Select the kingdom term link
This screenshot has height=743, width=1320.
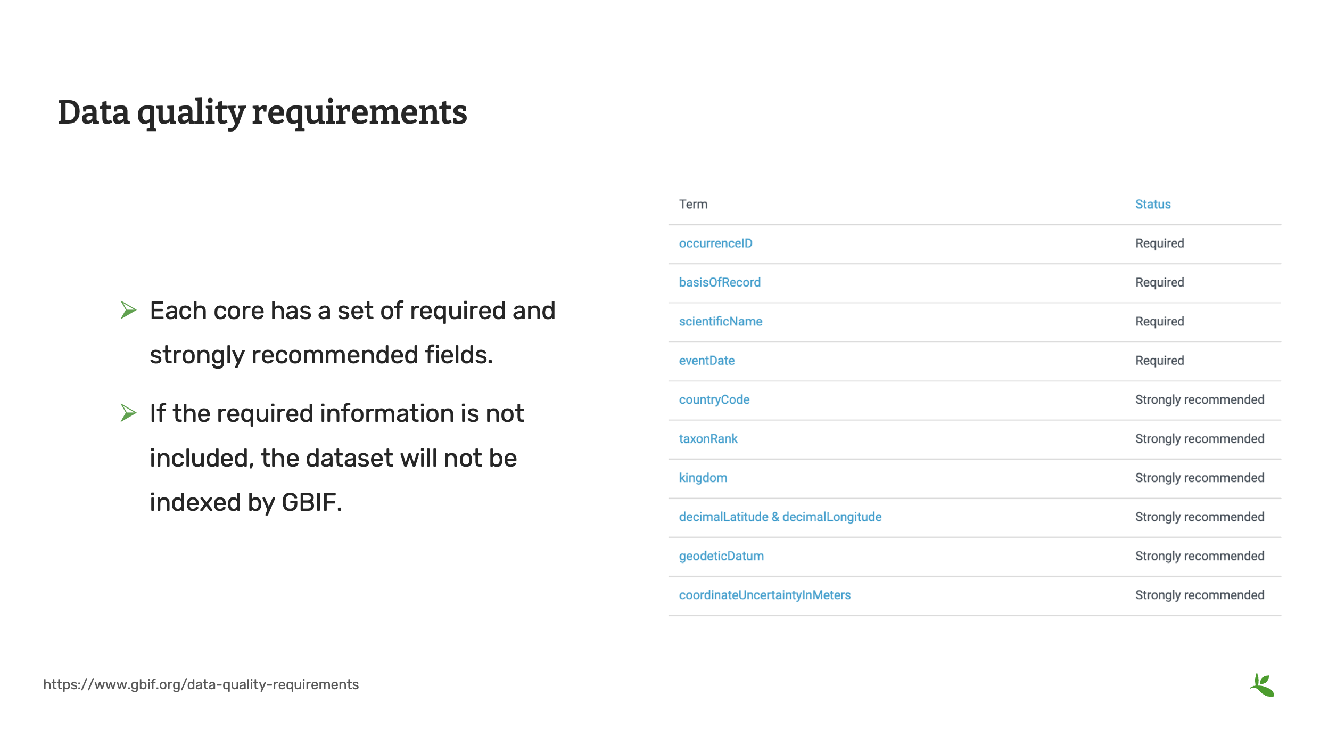(x=703, y=477)
